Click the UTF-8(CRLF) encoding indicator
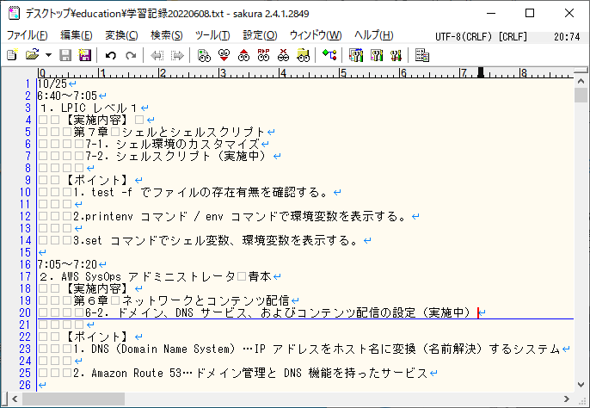Viewport: 590px width, 408px height. (464, 36)
